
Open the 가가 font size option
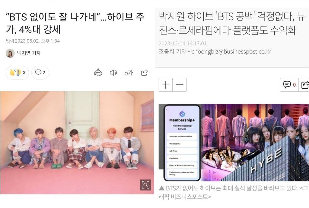point(129,73)
